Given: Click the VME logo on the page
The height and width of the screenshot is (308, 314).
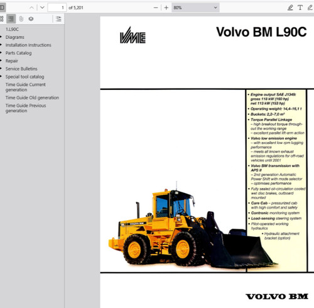Looking at the screenshot, I should pyautogui.click(x=133, y=35).
